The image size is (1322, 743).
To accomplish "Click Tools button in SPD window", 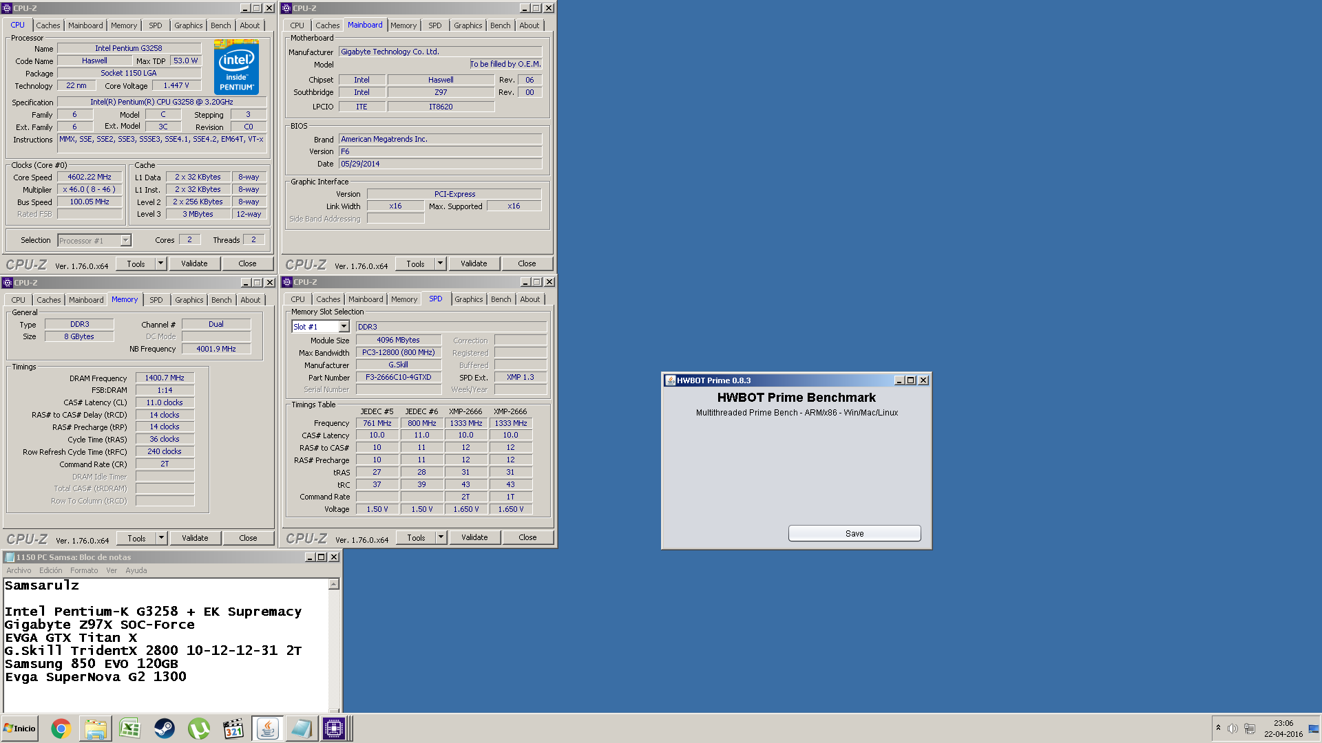I will pos(416,537).
